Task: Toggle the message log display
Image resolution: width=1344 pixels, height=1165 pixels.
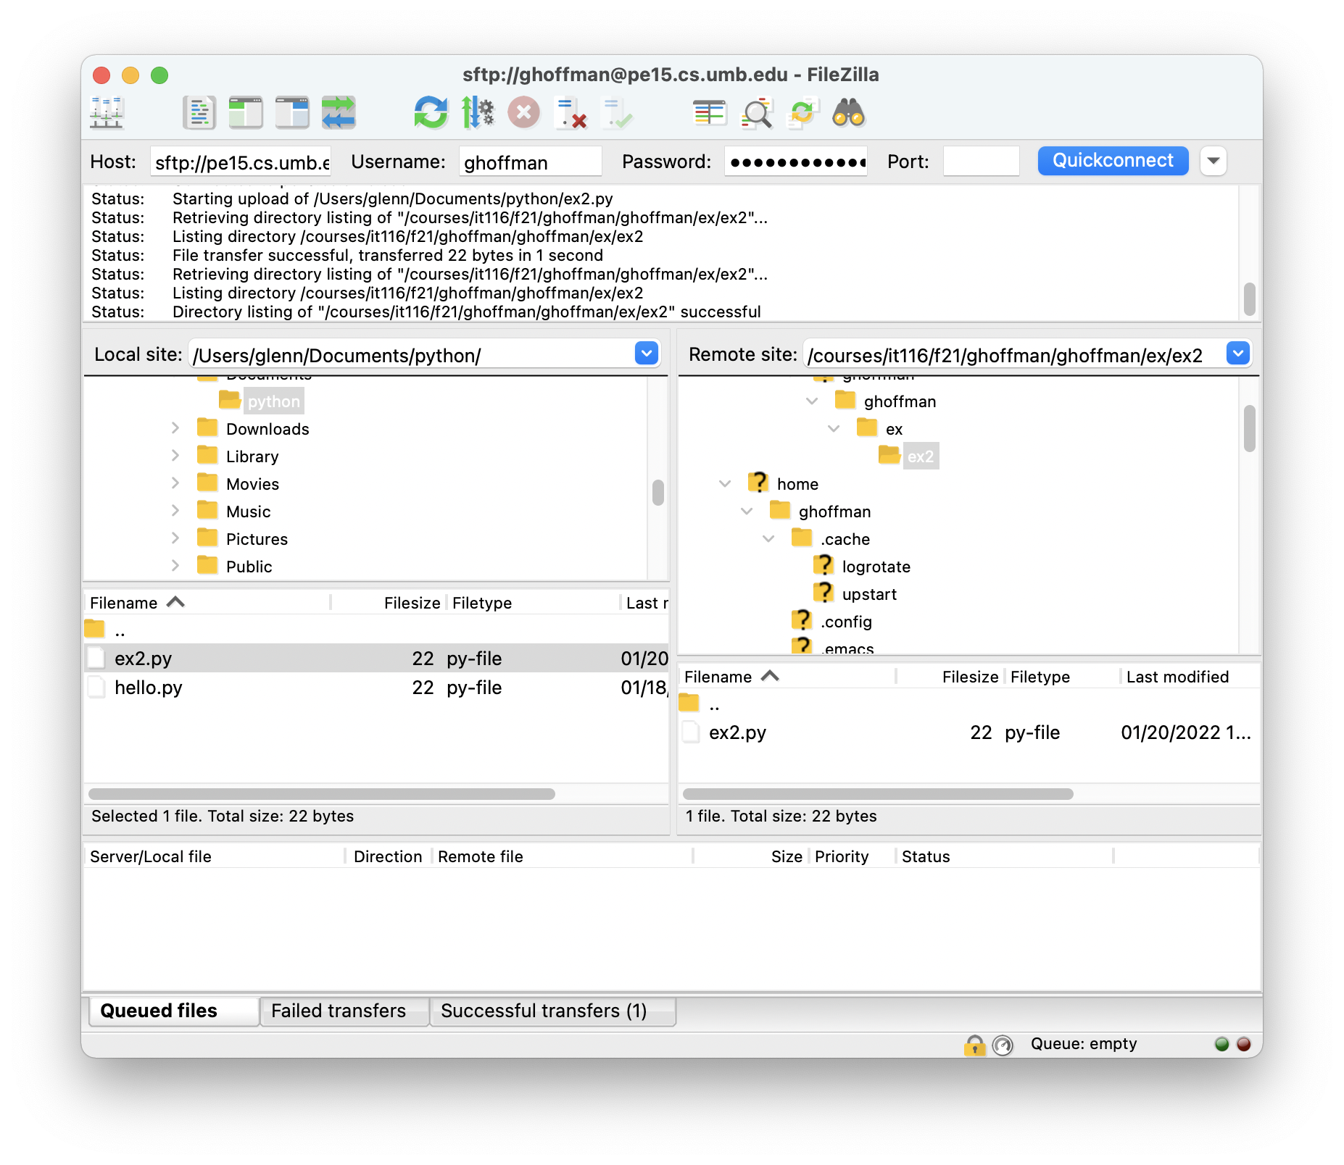Action: [199, 113]
